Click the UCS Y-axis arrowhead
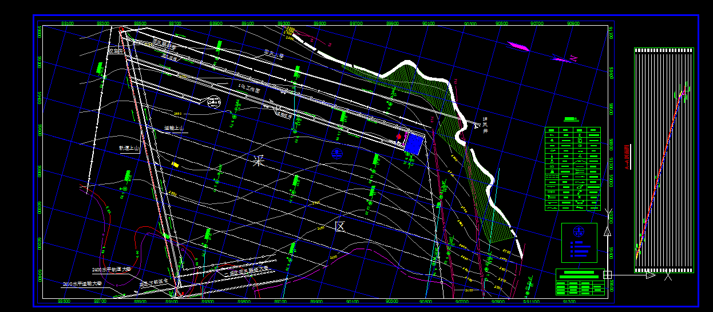 (607, 231)
